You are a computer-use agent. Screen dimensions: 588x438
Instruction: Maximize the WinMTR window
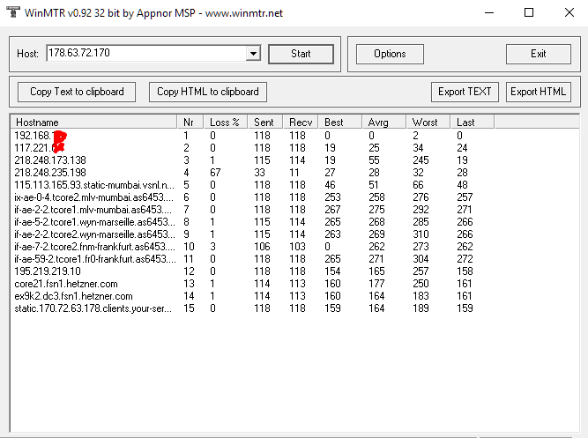[529, 12]
